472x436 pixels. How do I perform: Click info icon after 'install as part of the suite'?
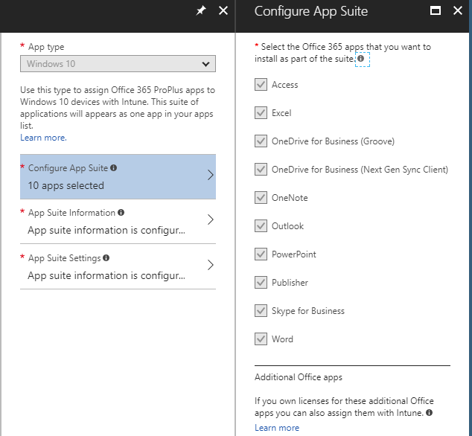[x=361, y=59]
